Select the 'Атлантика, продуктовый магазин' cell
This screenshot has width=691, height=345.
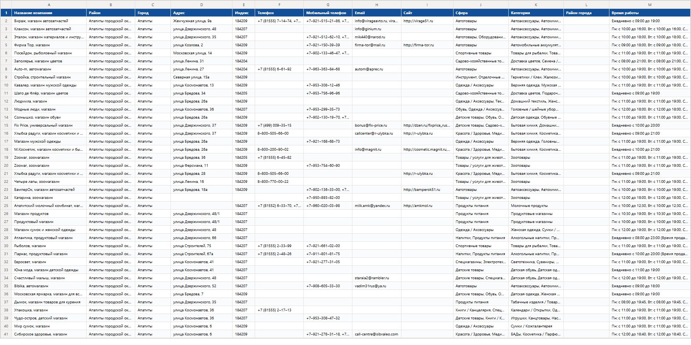[49, 238]
